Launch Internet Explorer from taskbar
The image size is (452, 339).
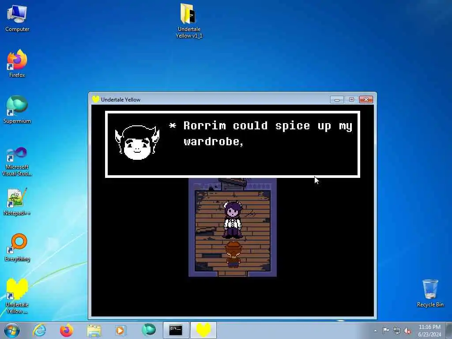39,330
